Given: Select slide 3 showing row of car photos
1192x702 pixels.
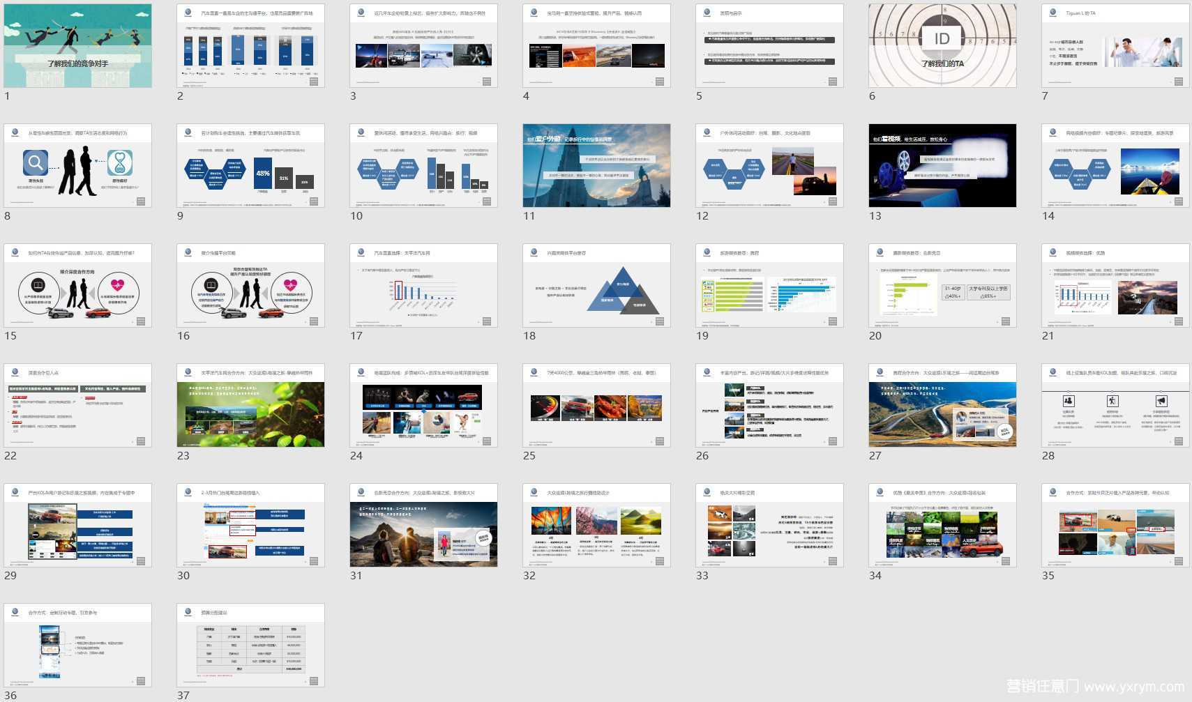Looking at the screenshot, I should [423, 45].
